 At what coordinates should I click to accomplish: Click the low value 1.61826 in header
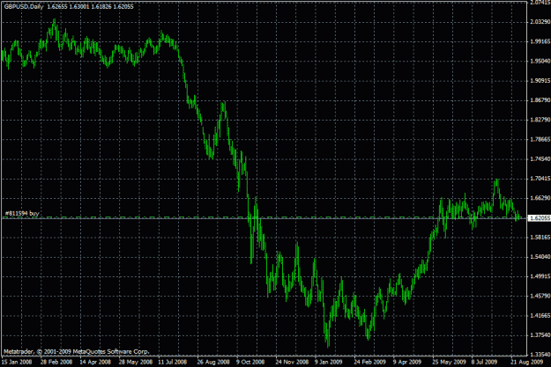[x=101, y=6]
